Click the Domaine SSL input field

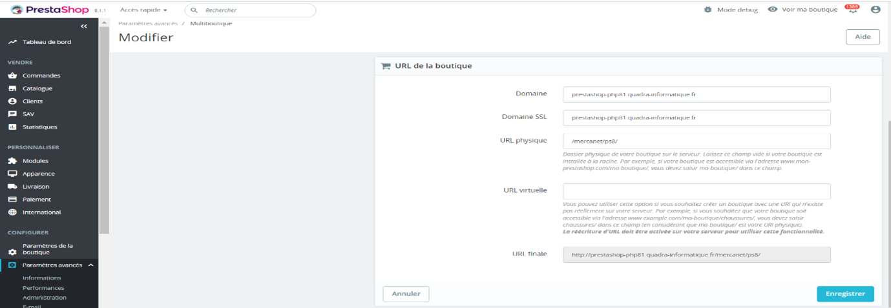[x=697, y=118]
